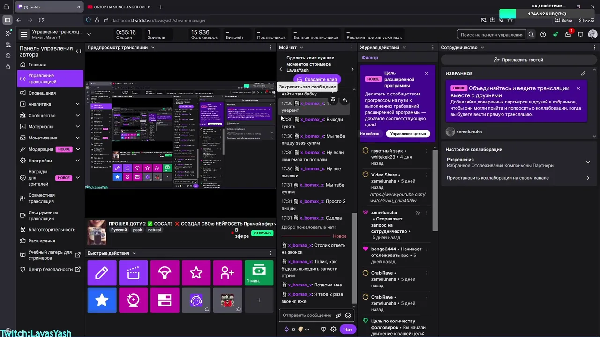Reload the page in browser
The image size is (600, 337).
41,20
